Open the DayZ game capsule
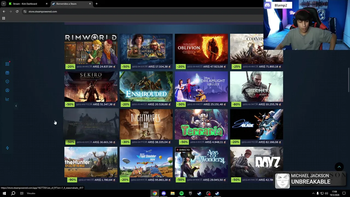350x197 pixels. click(x=256, y=162)
